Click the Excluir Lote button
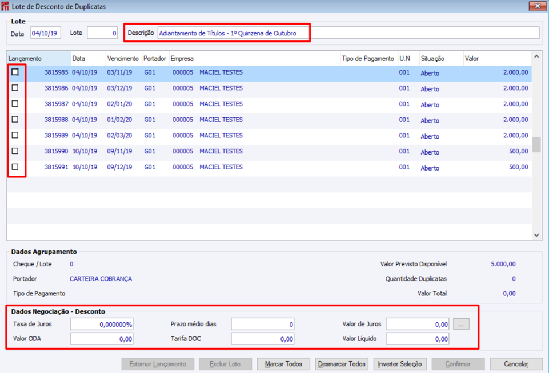This screenshot has height=373, width=549. tap(225, 364)
